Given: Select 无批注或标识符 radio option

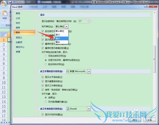Looking at the screenshot, I should pos(46,56).
